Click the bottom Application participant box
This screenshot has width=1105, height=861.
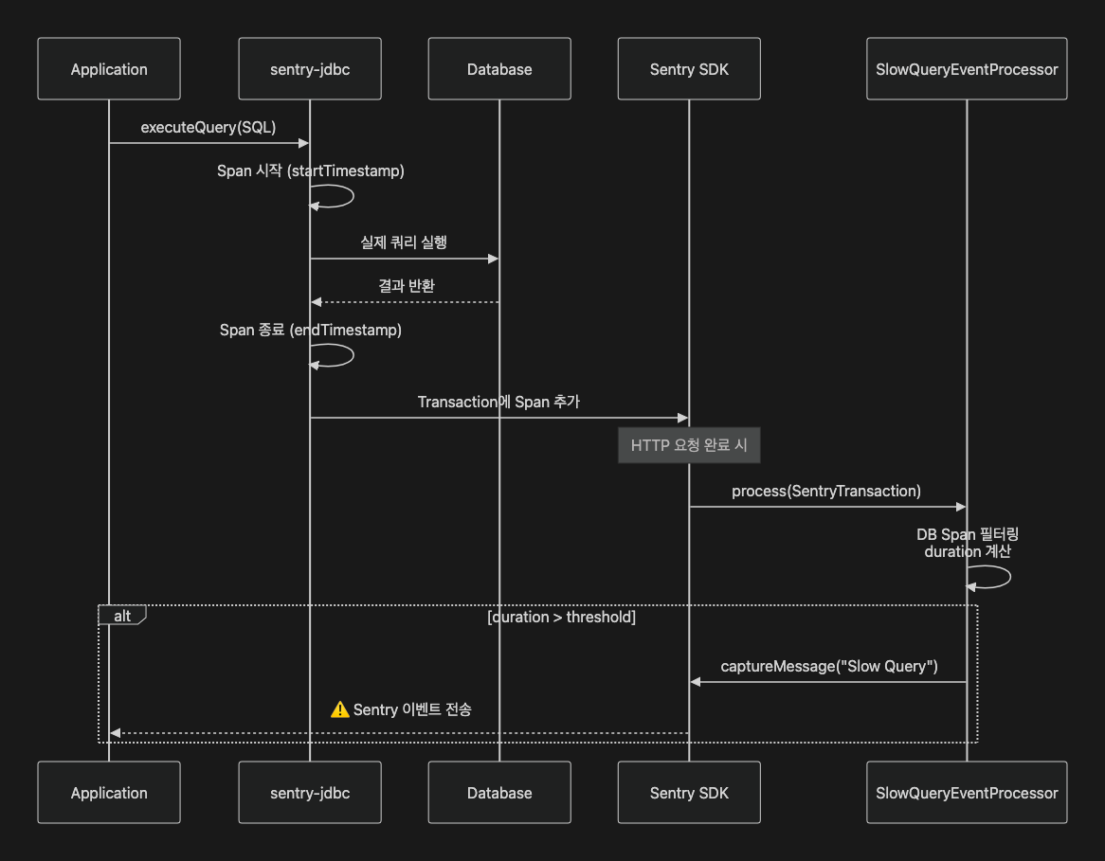point(109,793)
